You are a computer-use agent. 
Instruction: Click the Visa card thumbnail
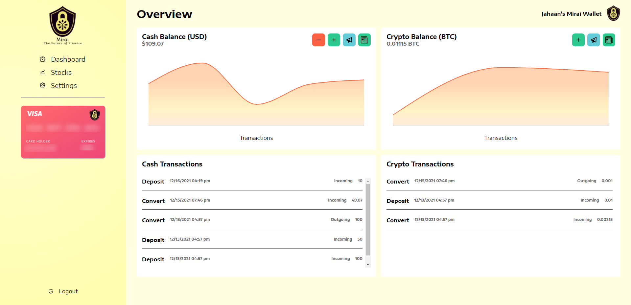click(x=63, y=132)
